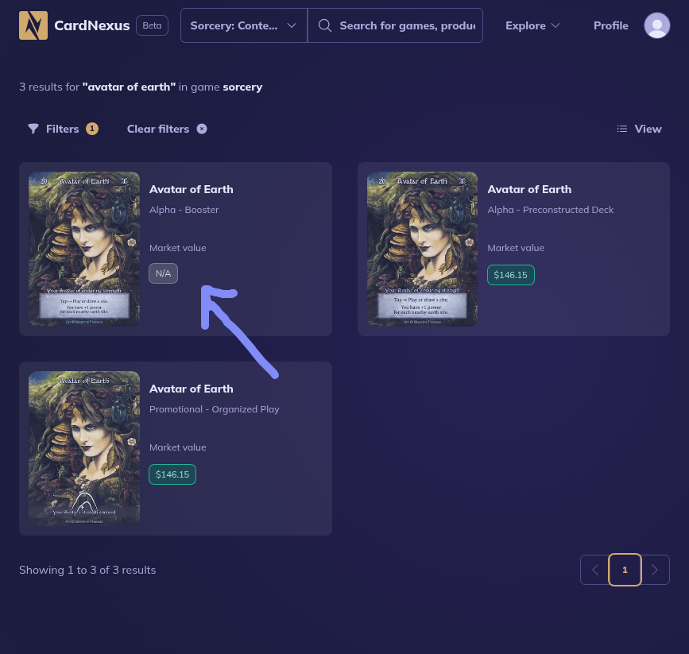Click the N/A market value badge
Screen dimensions: 689x654
(163, 273)
